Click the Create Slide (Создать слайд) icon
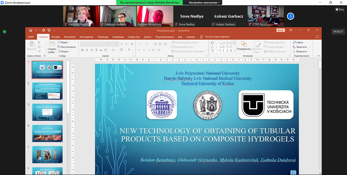The width and height of the screenshot is (347, 175). click(52, 43)
